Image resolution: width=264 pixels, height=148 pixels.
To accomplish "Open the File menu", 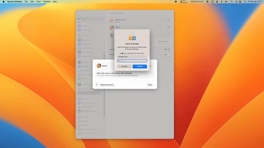I will (x=26, y=2).
